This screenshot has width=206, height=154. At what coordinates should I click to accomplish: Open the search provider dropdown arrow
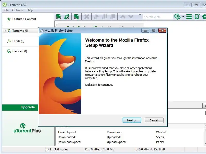pos(183,17)
